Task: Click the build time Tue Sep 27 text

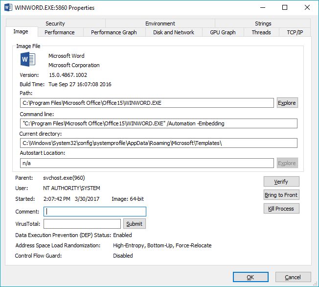Action: (x=80, y=84)
